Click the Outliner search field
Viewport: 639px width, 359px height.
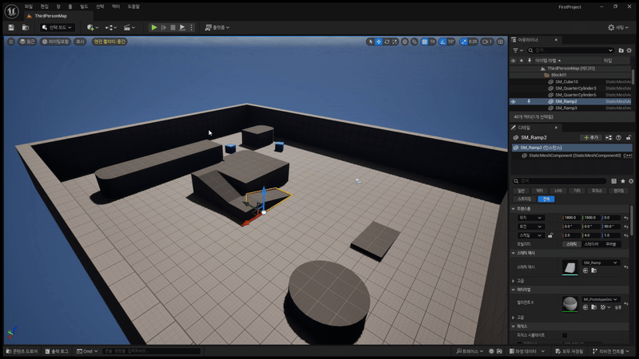tap(570, 50)
